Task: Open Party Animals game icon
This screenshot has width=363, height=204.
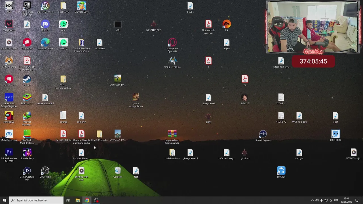Action: tap(9, 61)
